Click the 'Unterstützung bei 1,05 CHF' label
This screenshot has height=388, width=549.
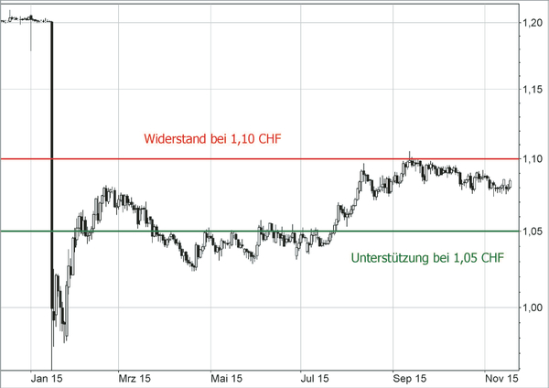pyautogui.click(x=427, y=258)
